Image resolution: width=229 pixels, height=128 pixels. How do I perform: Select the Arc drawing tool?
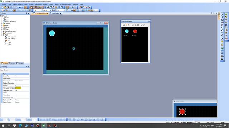[222, 27]
